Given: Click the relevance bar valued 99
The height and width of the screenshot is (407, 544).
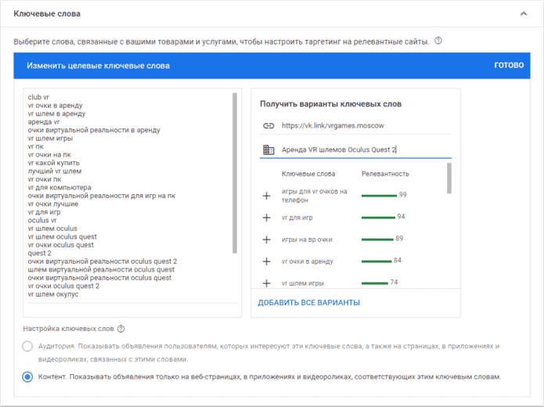Looking at the screenshot, I should tap(379, 196).
